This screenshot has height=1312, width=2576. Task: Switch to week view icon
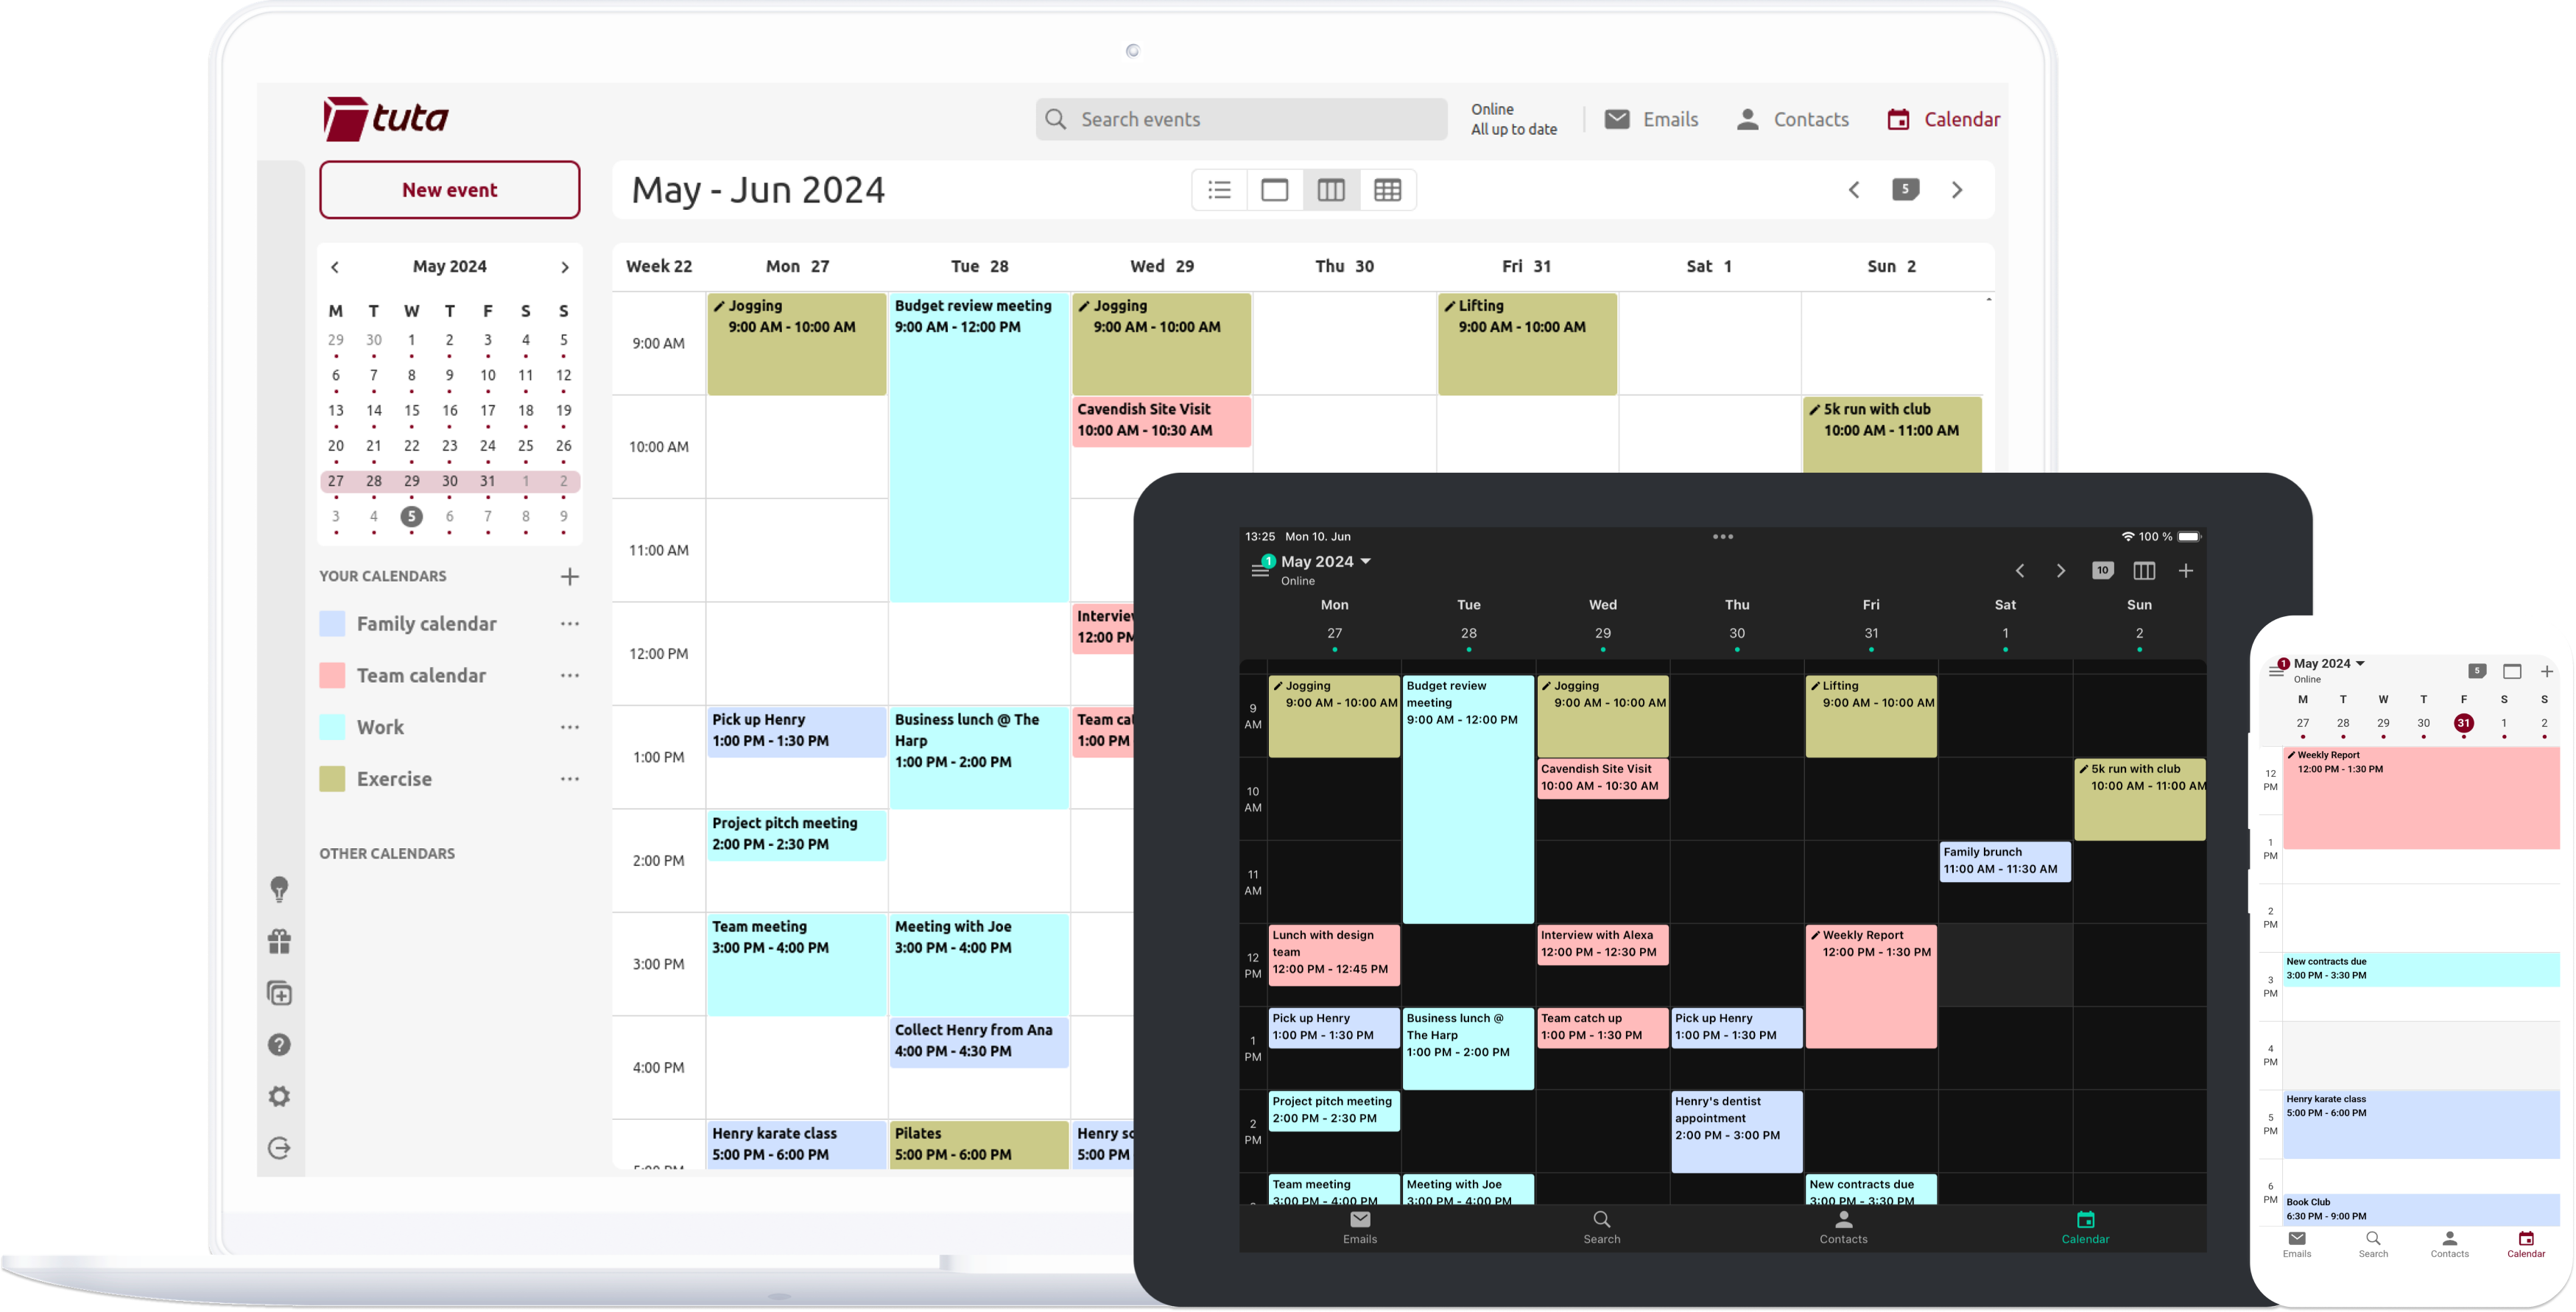click(1331, 188)
